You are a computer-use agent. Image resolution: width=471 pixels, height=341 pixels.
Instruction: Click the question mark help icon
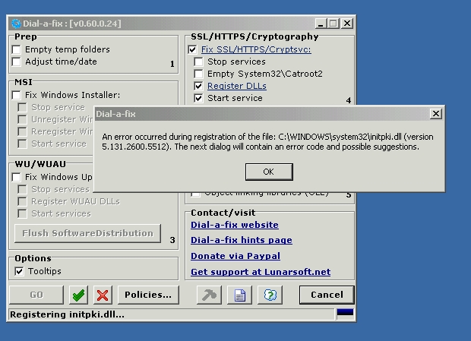pos(270,295)
